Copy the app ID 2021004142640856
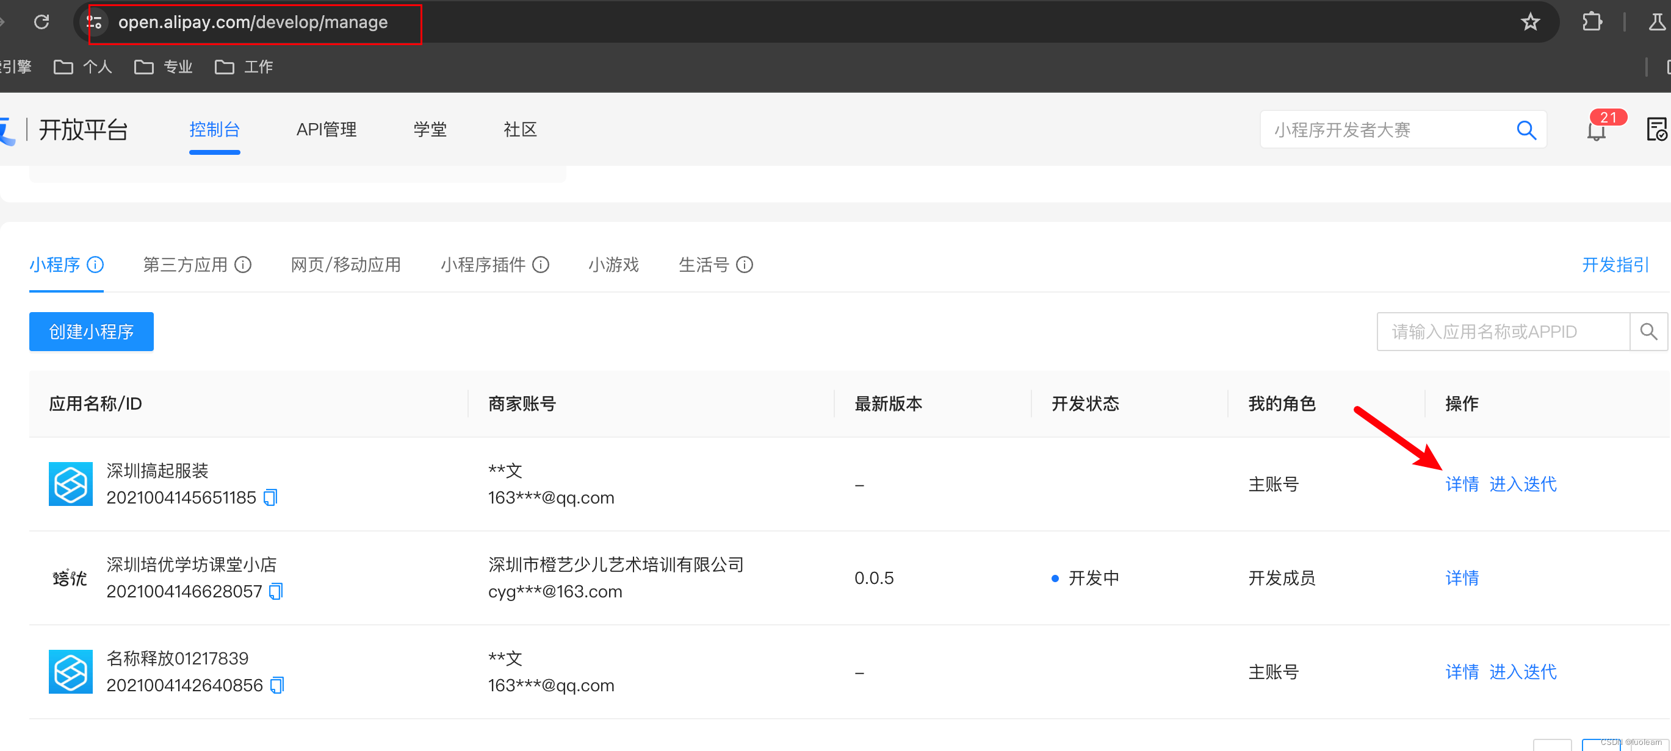 (x=277, y=686)
